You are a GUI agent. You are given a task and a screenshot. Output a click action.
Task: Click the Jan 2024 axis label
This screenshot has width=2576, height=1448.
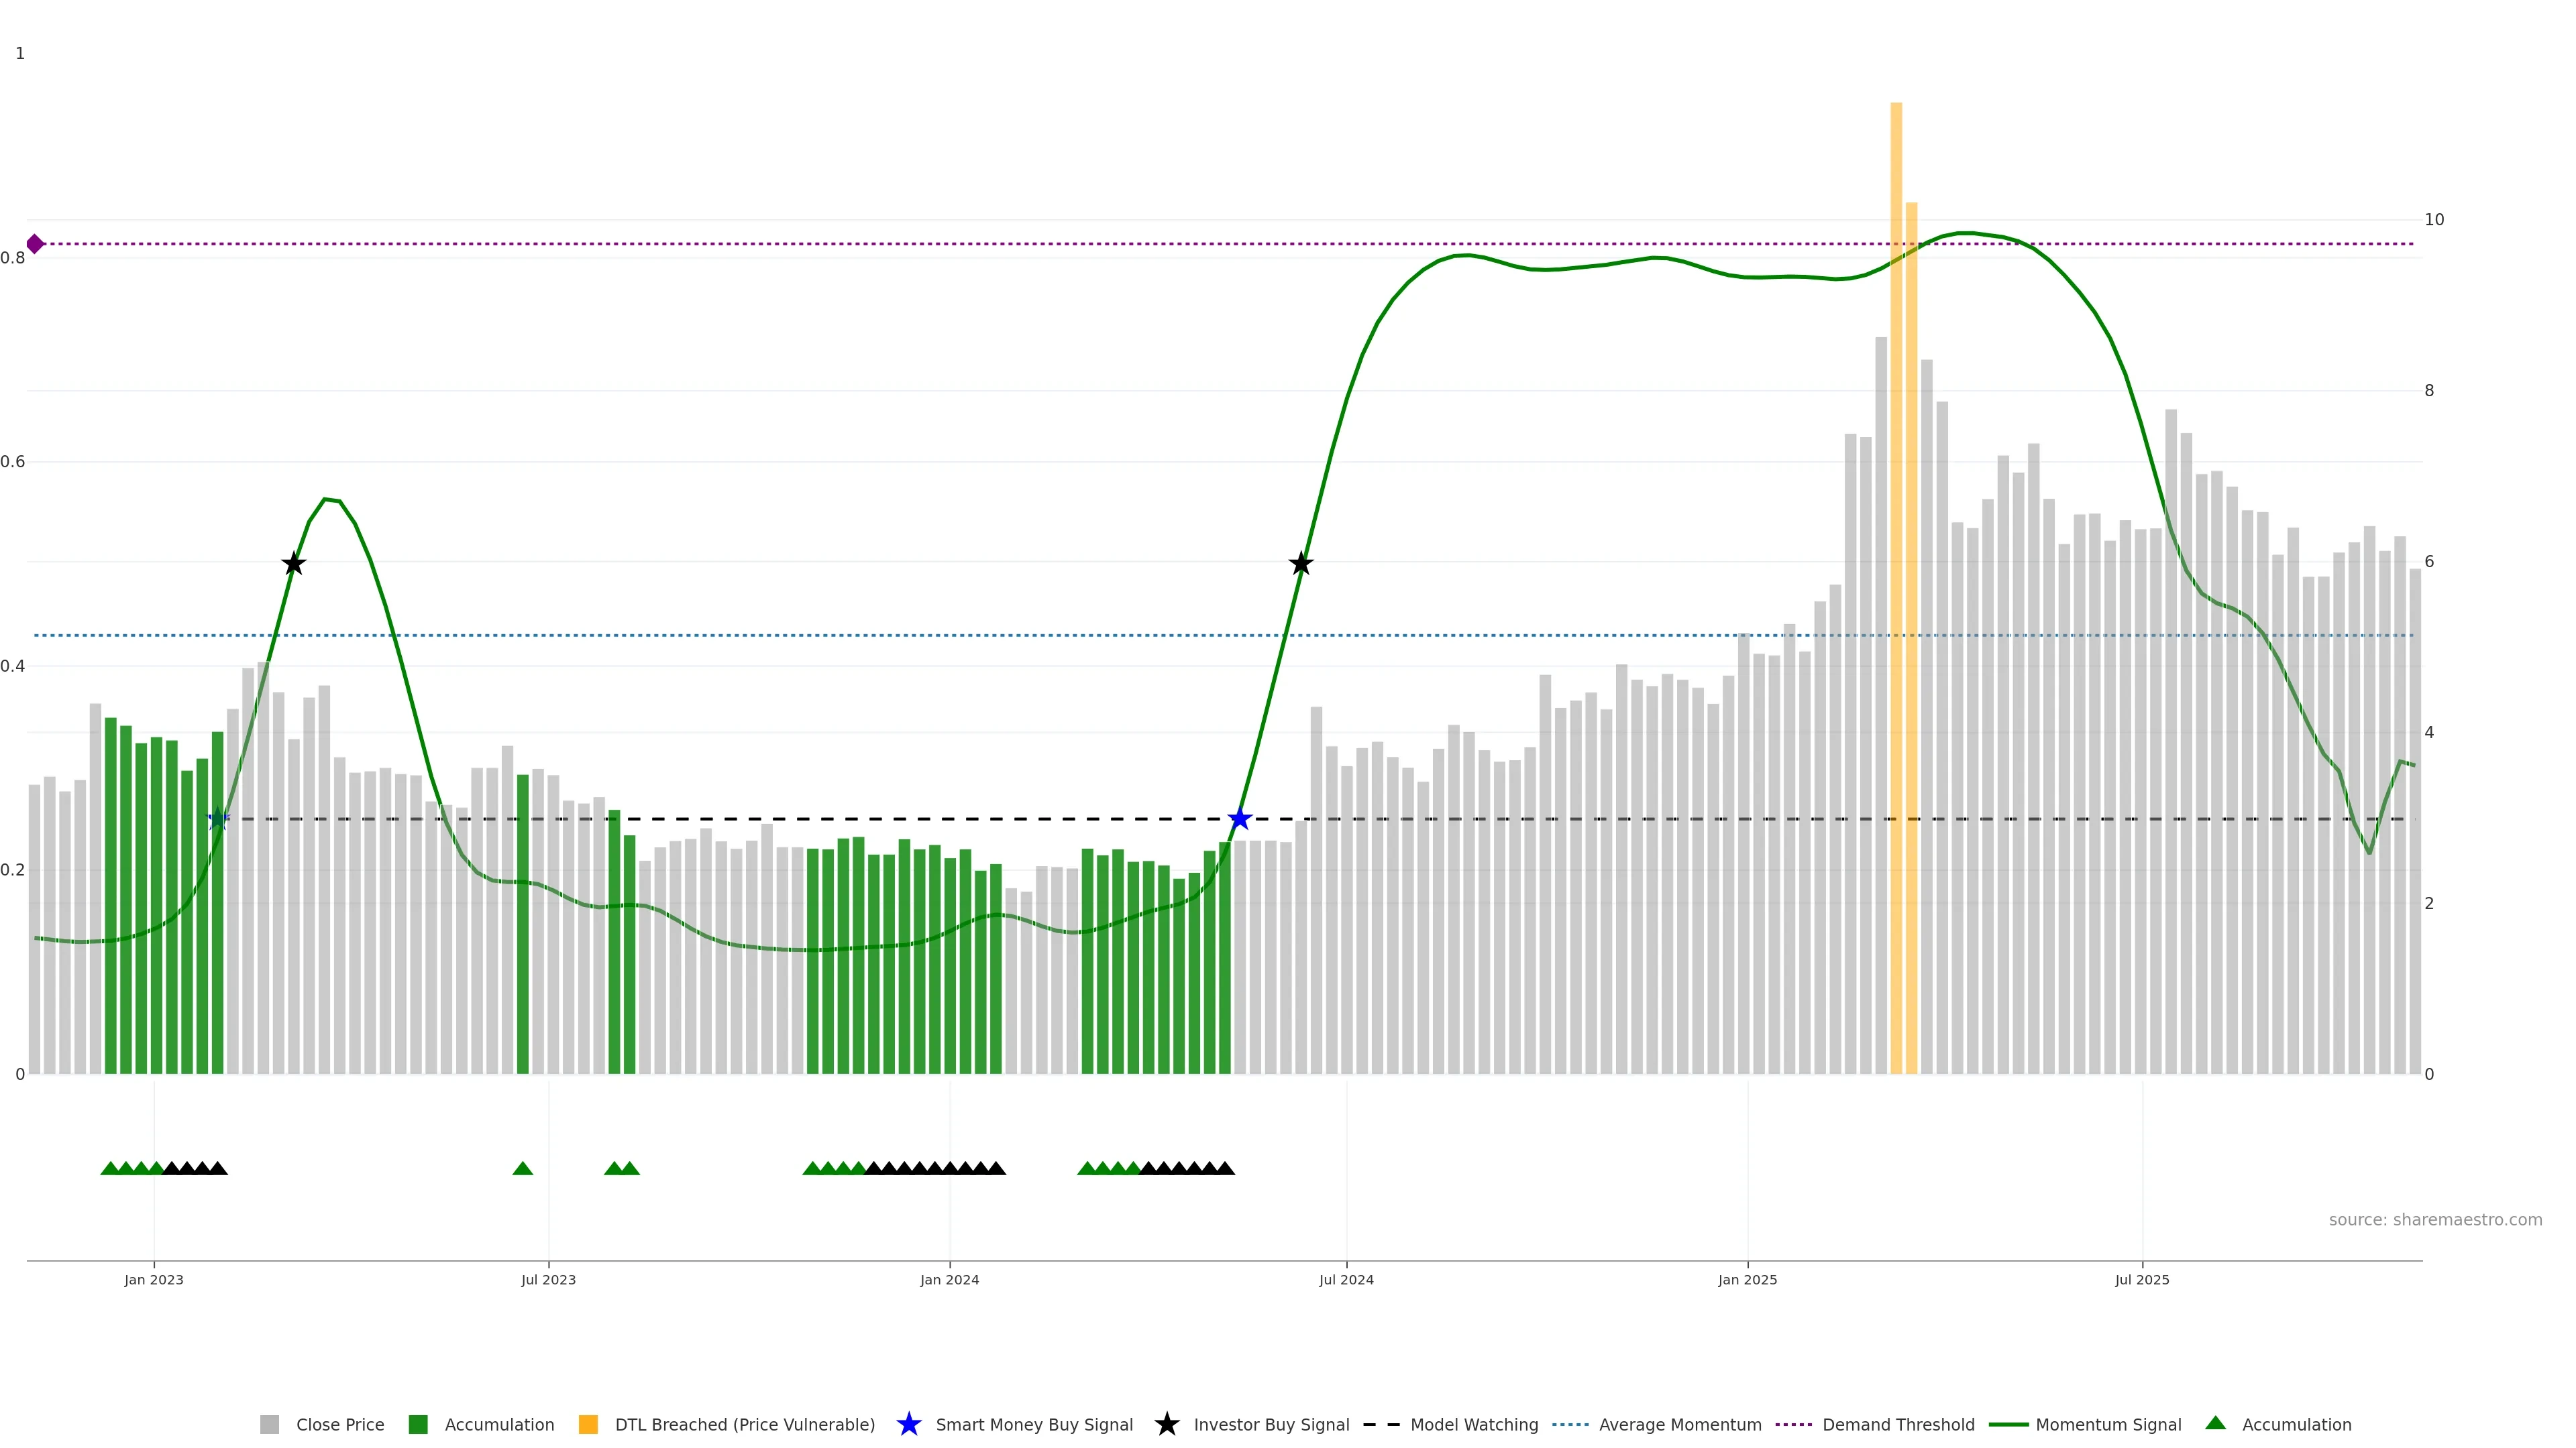click(949, 1280)
